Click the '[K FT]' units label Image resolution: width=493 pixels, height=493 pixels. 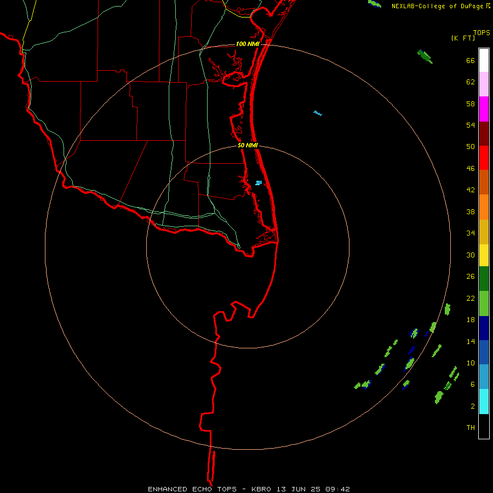coord(463,38)
